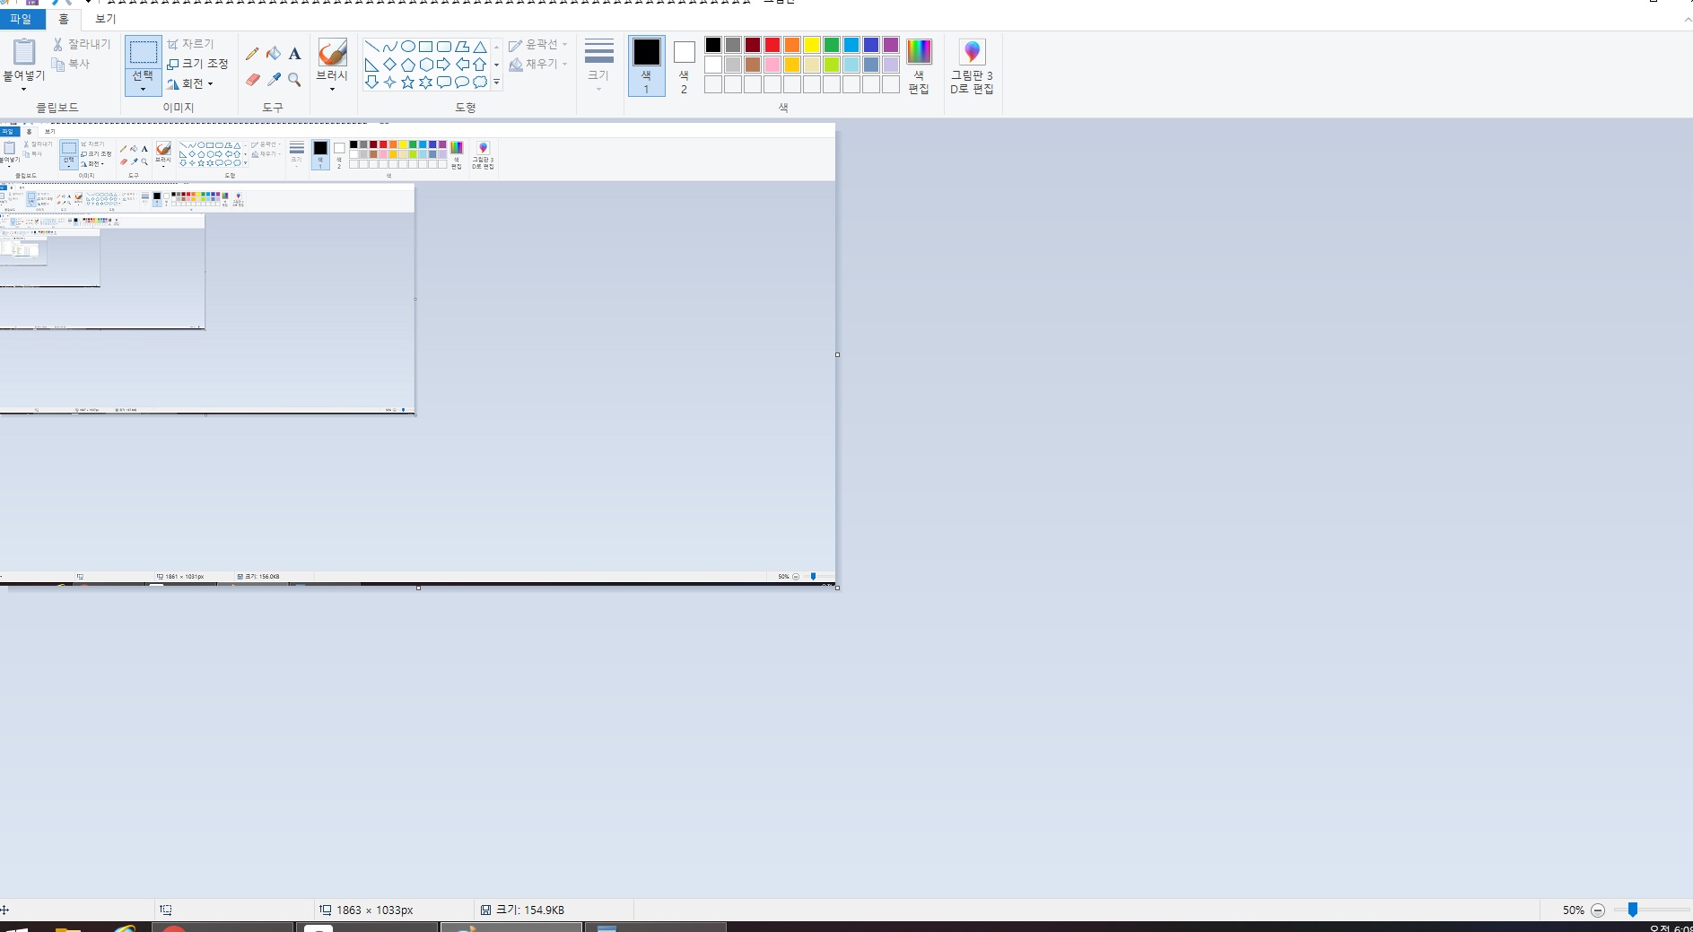Image resolution: width=1693 pixels, height=932 pixels.
Task: Open the Outline (윤곽선) dropdown
Action: pyautogui.click(x=538, y=45)
